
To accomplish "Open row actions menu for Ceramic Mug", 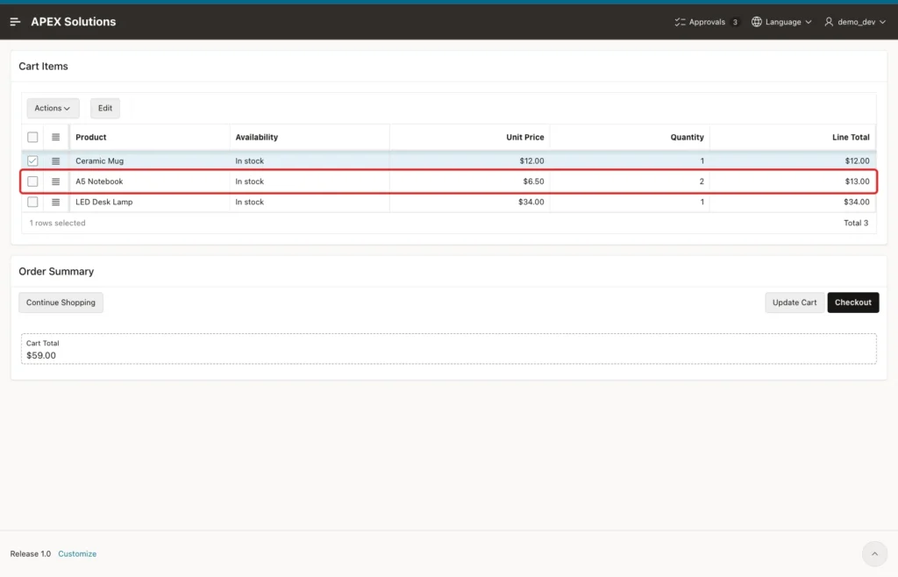I will pyautogui.click(x=55, y=160).
